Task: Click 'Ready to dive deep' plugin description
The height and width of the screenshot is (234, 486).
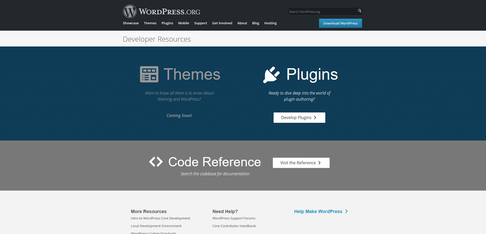Action: (x=299, y=96)
